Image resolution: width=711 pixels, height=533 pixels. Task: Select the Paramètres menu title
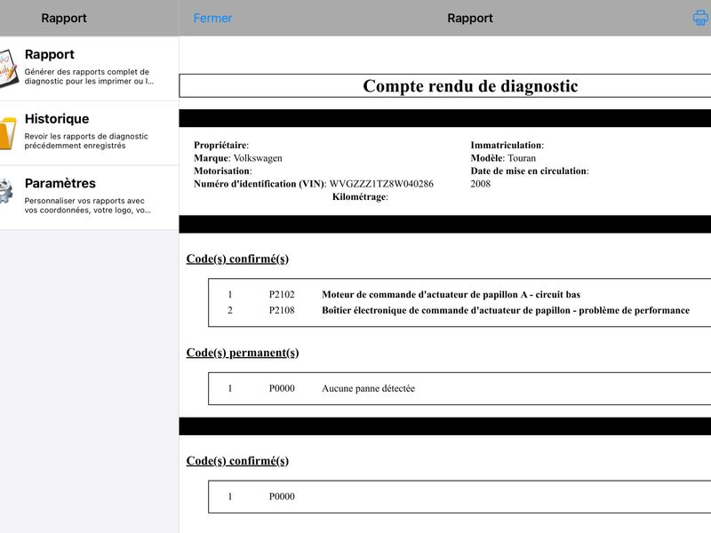click(x=60, y=183)
